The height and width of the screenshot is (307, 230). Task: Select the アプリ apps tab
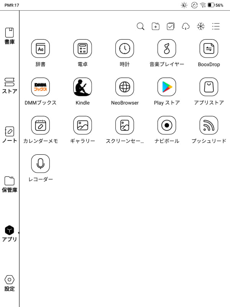coord(9,234)
